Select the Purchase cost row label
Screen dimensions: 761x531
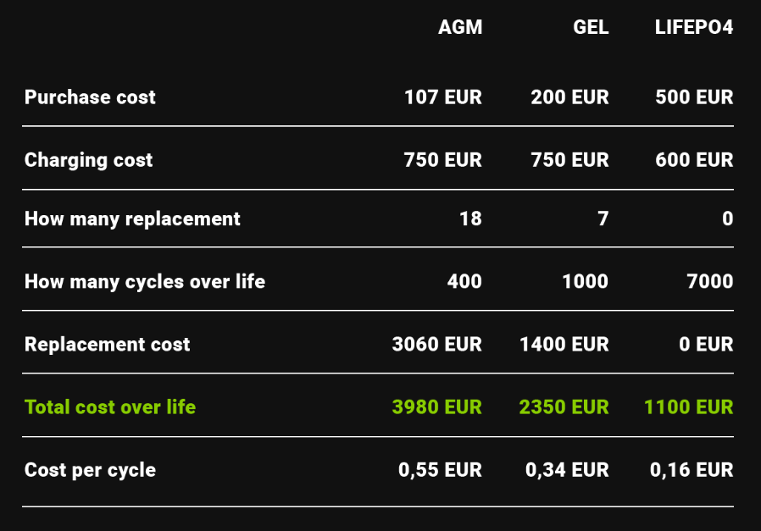[x=90, y=97]
